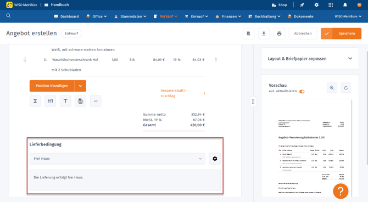Viewport: 368px width, 202px height.
Task: Click the delivery terms text field
Action: pyautogui.click(x=125, y=180)
